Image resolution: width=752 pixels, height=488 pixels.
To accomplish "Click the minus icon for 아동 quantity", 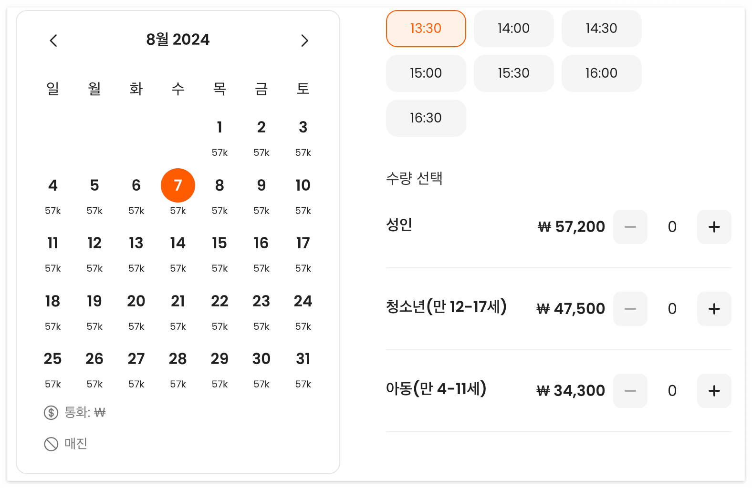I will (630, 391).
